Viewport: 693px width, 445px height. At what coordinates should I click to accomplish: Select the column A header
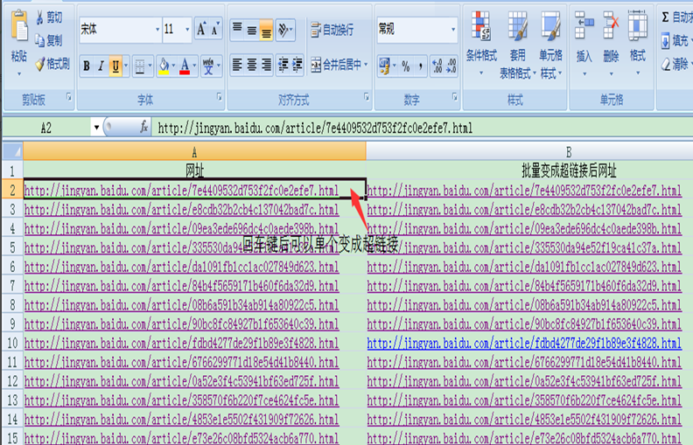tap(194, 152)
